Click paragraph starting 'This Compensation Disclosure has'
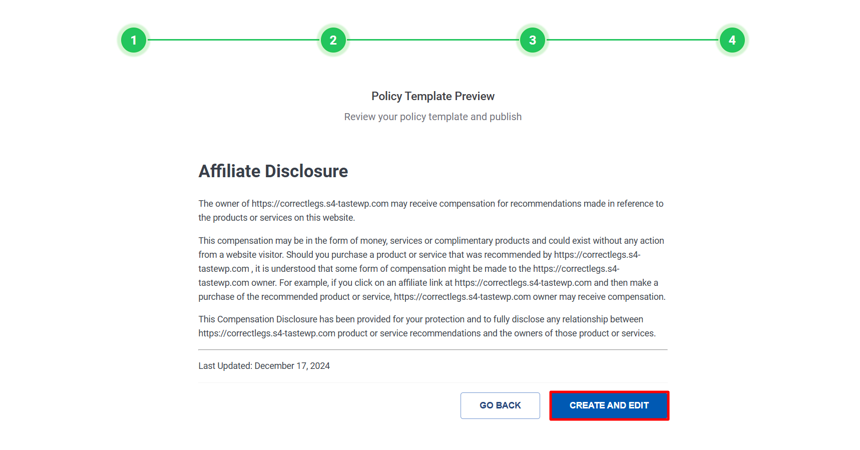This screenshot has height=450, width=860. (x=426, y=326)
